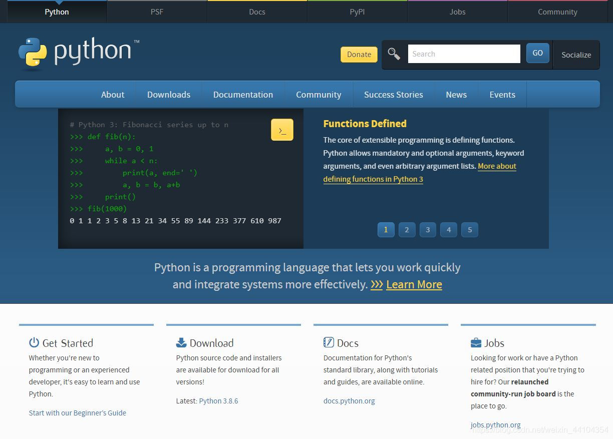Click the Docs section heading

pyautogui.click(x=348, y=343)
